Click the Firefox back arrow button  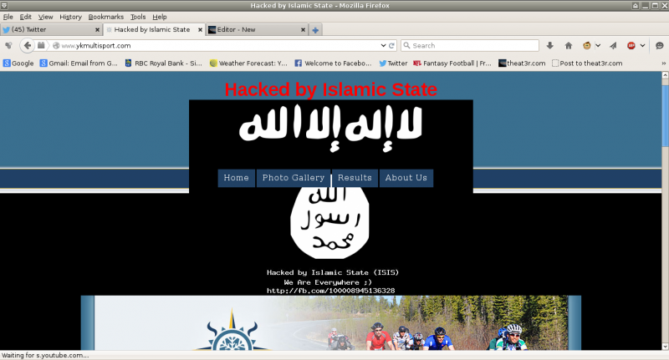pyautogui.click(x=28, y=46)
